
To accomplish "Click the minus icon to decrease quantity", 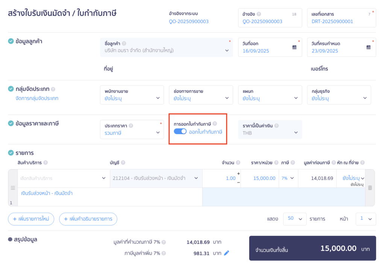I will click(x=238, y=183).
